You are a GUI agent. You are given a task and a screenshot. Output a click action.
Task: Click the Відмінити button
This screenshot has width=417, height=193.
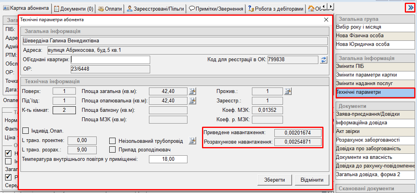(x=312, y=180)
